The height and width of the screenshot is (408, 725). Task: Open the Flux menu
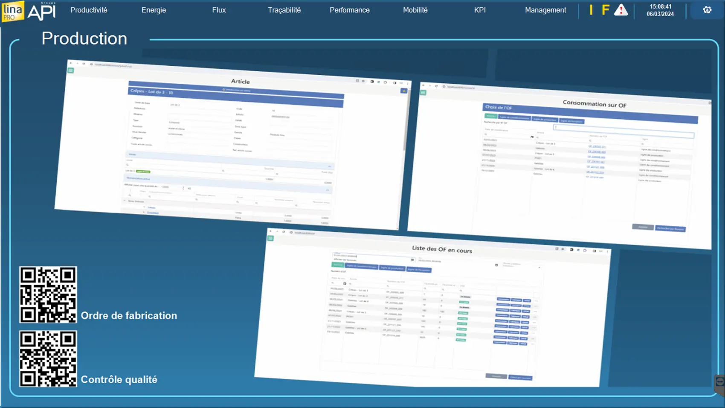click(x=219, y=10)
